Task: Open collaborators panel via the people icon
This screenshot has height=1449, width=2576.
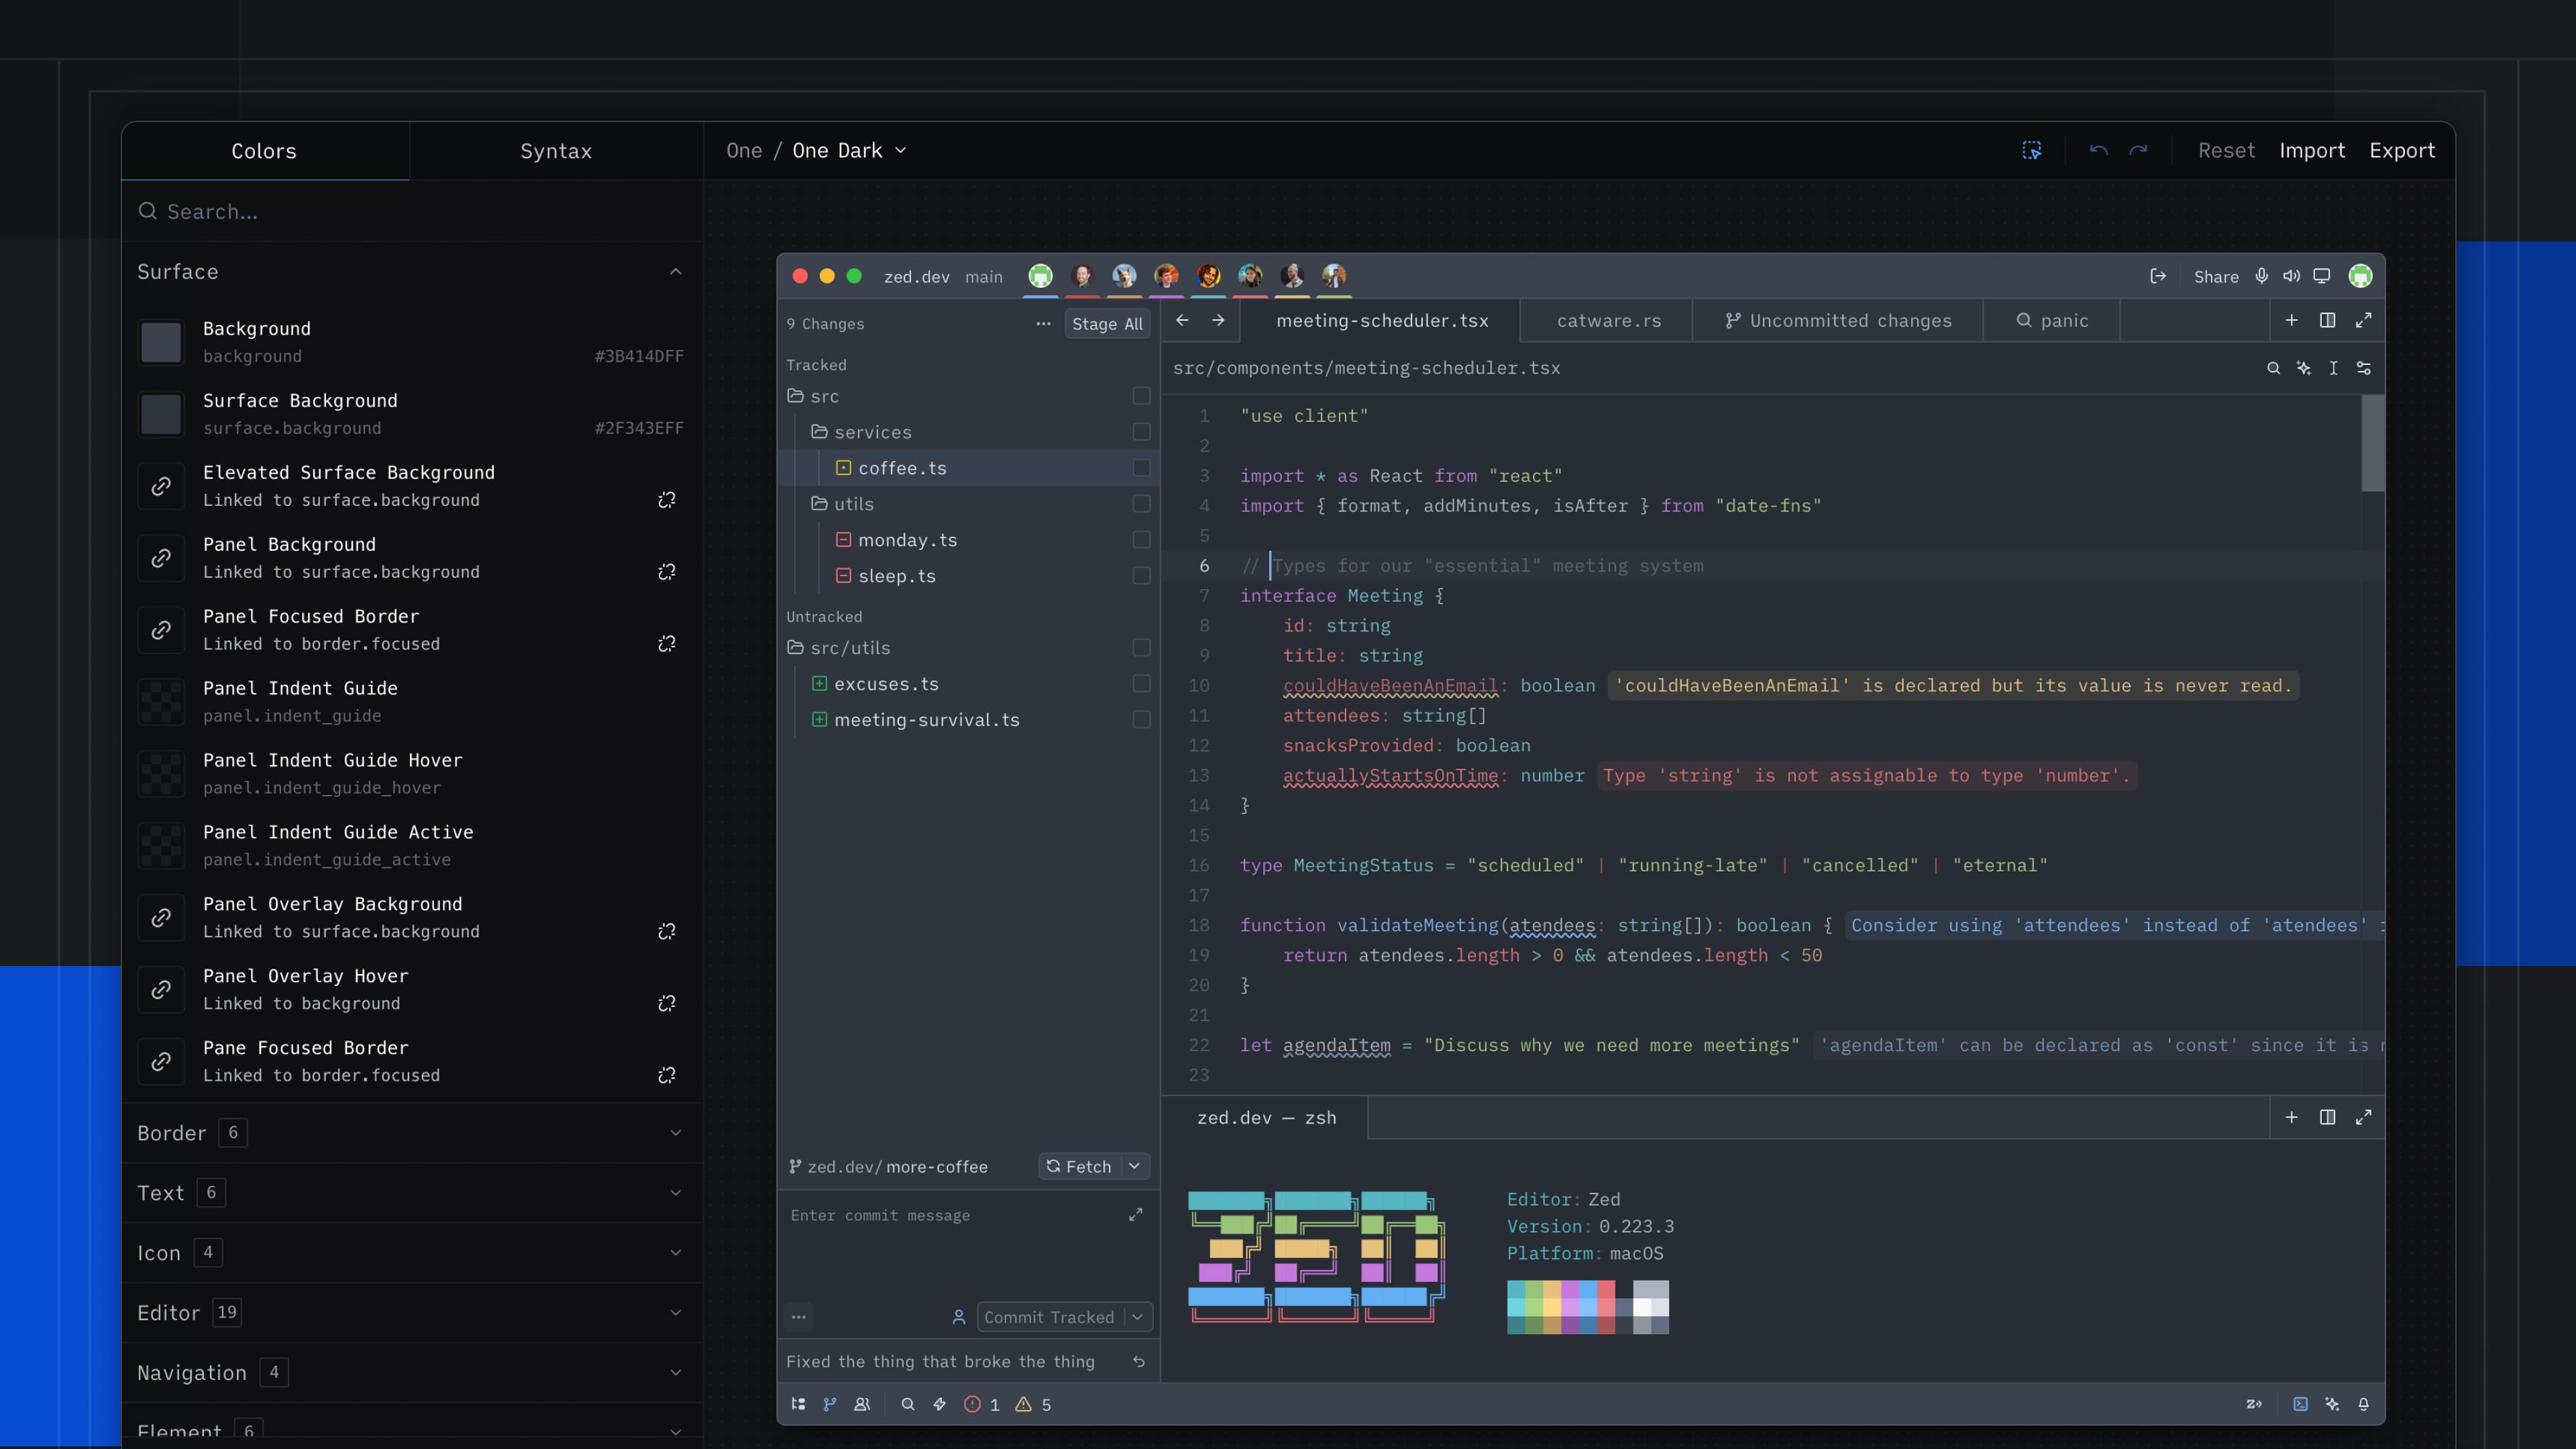Action: (861, 1404)
